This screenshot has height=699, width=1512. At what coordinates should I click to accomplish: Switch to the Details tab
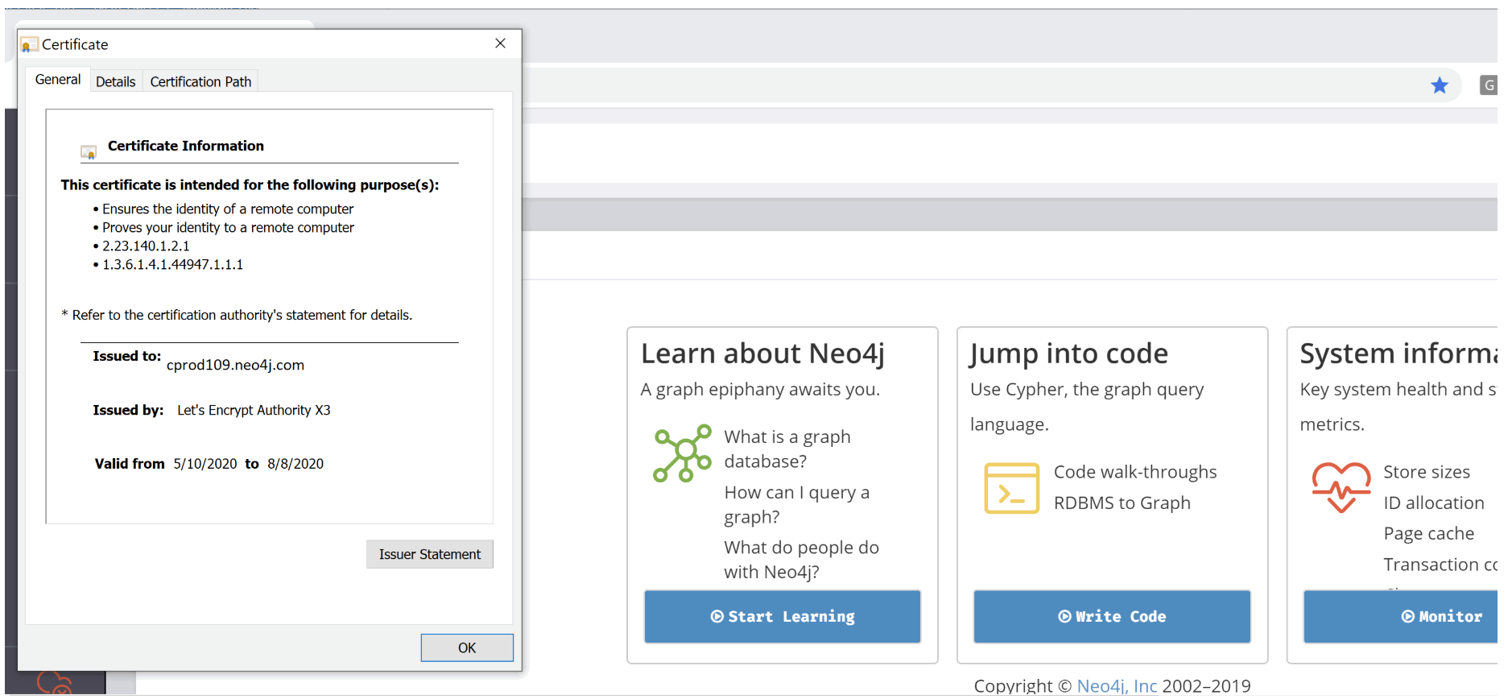point(115,81)
